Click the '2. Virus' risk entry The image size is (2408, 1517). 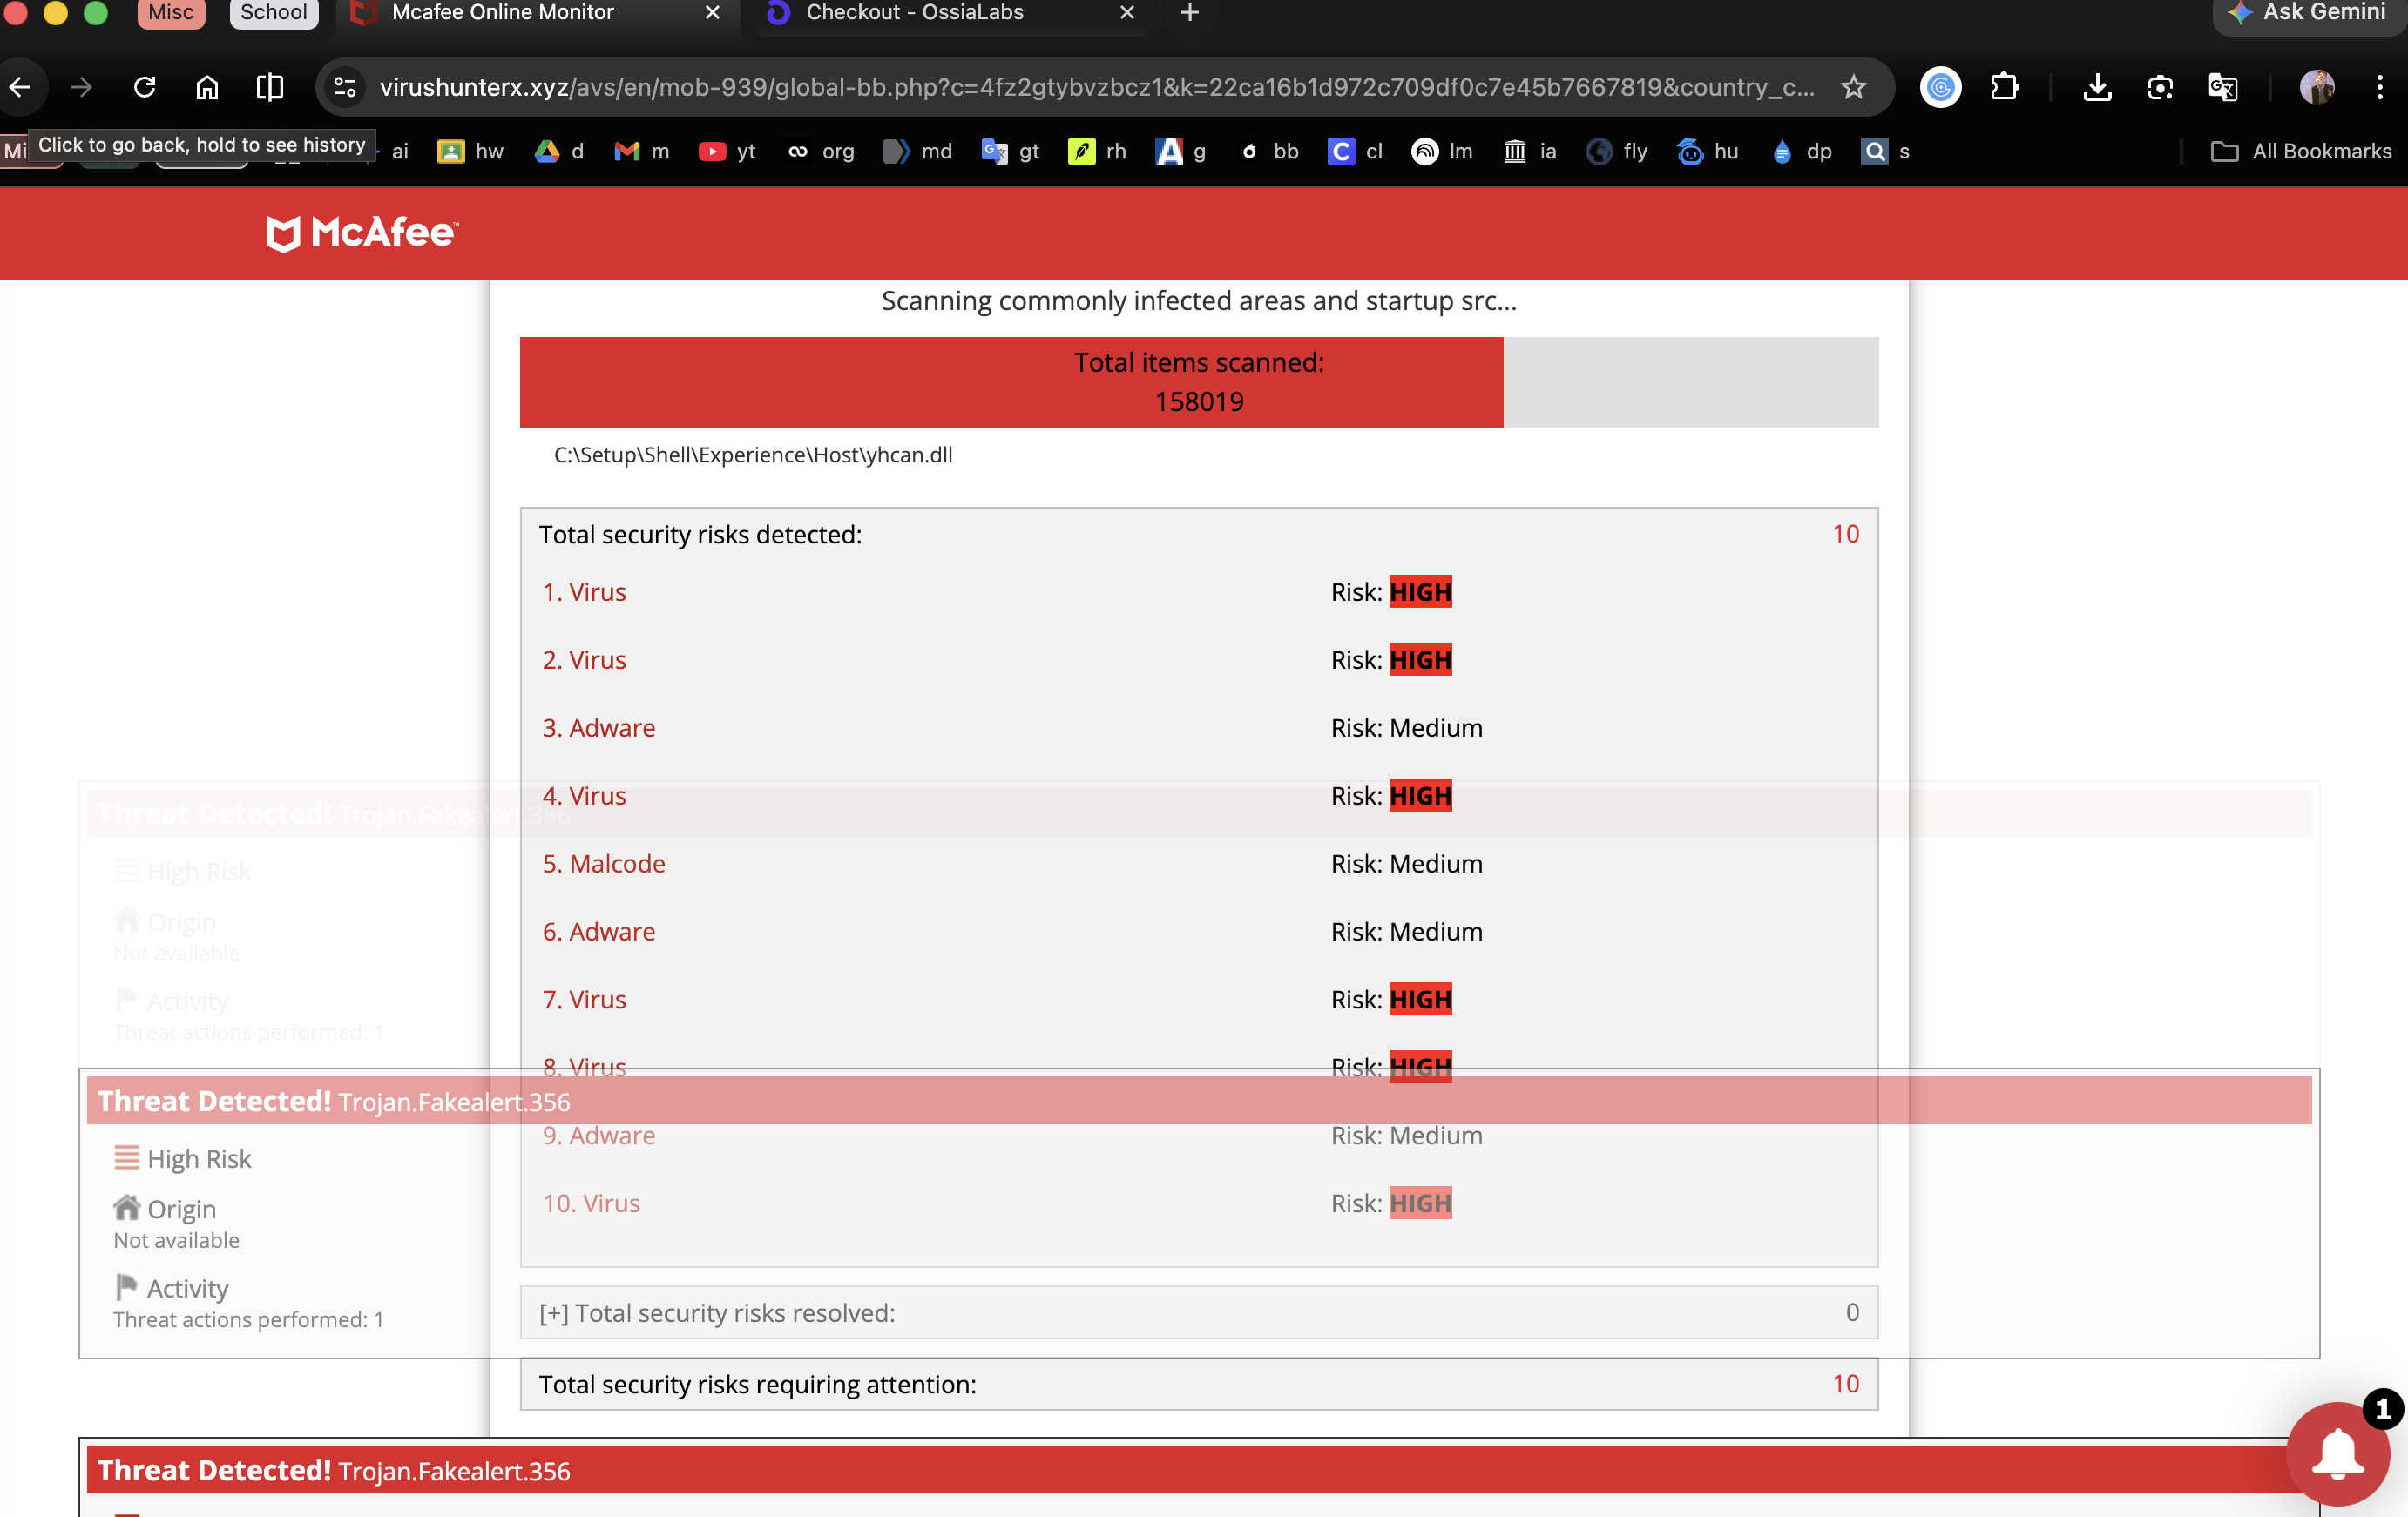pos(584,659)
